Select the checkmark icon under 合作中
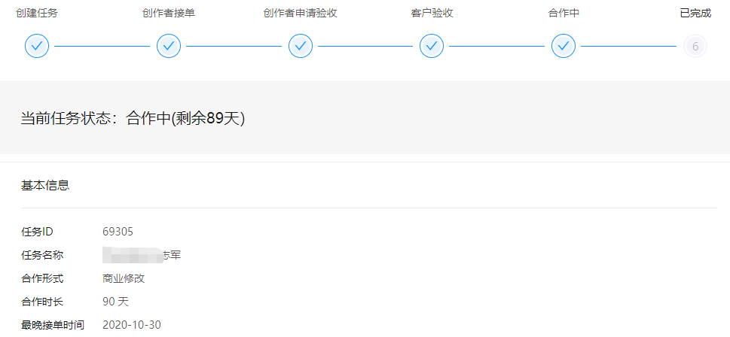 [x=564, y=46]
